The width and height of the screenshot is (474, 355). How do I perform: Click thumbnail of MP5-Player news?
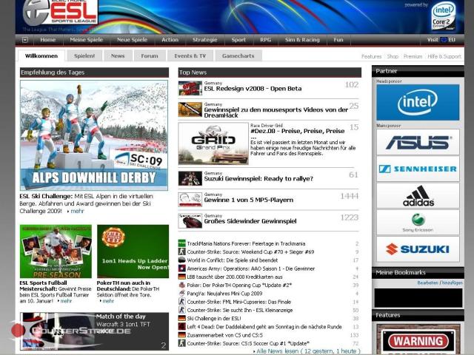point(190,200)
